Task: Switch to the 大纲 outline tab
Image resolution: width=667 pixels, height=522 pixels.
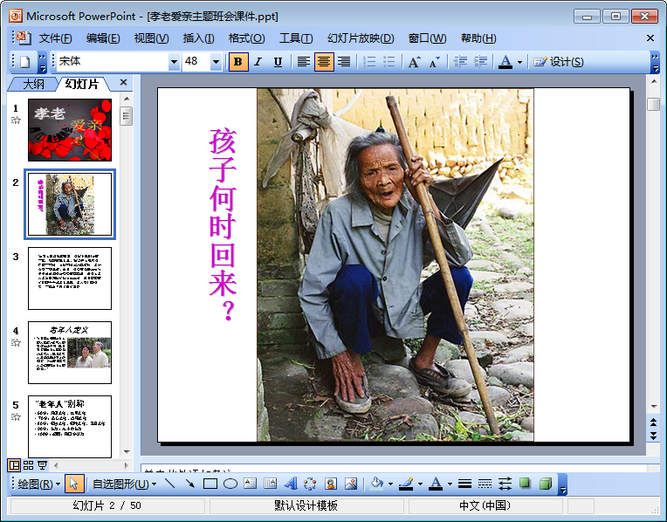Action: click(33, 84)
